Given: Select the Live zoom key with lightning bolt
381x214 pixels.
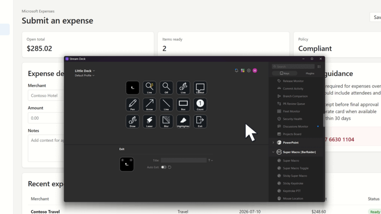Looking at the screenshot, I should [x=149, y=88].
